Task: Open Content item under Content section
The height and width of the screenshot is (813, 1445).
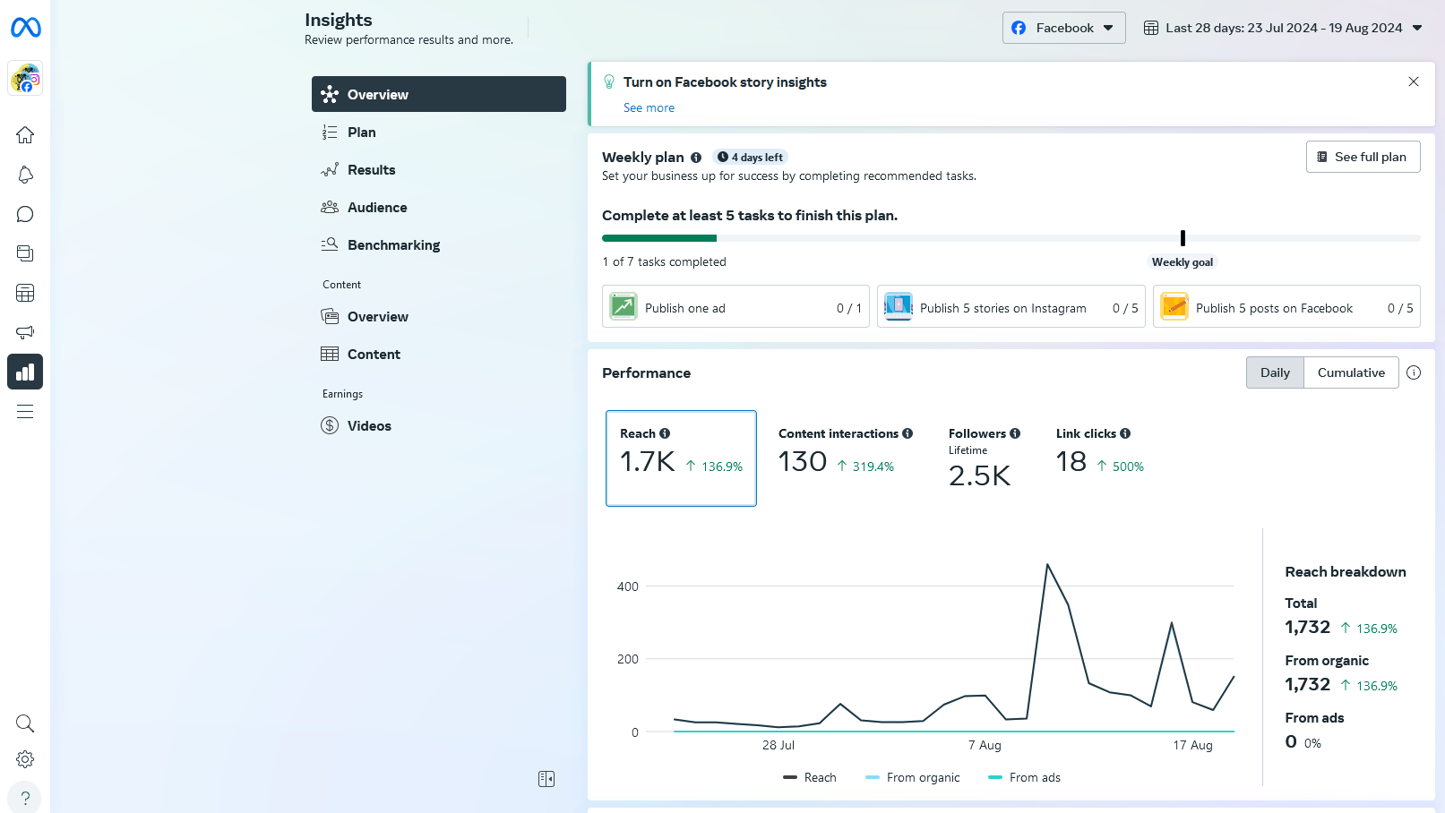Action: pos(439,354)
